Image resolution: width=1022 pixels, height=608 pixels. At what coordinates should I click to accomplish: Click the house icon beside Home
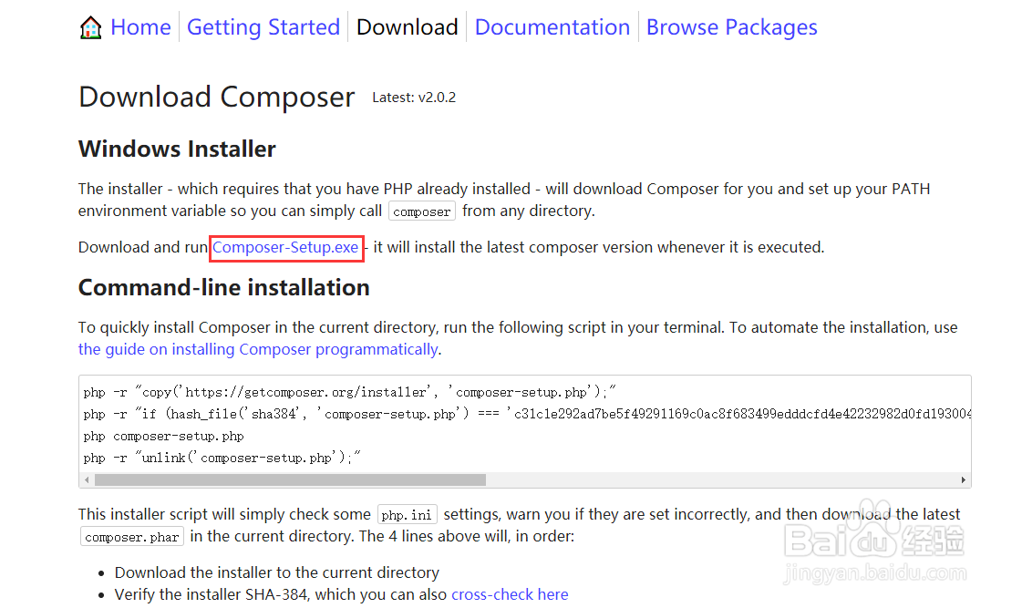(90, 27)
